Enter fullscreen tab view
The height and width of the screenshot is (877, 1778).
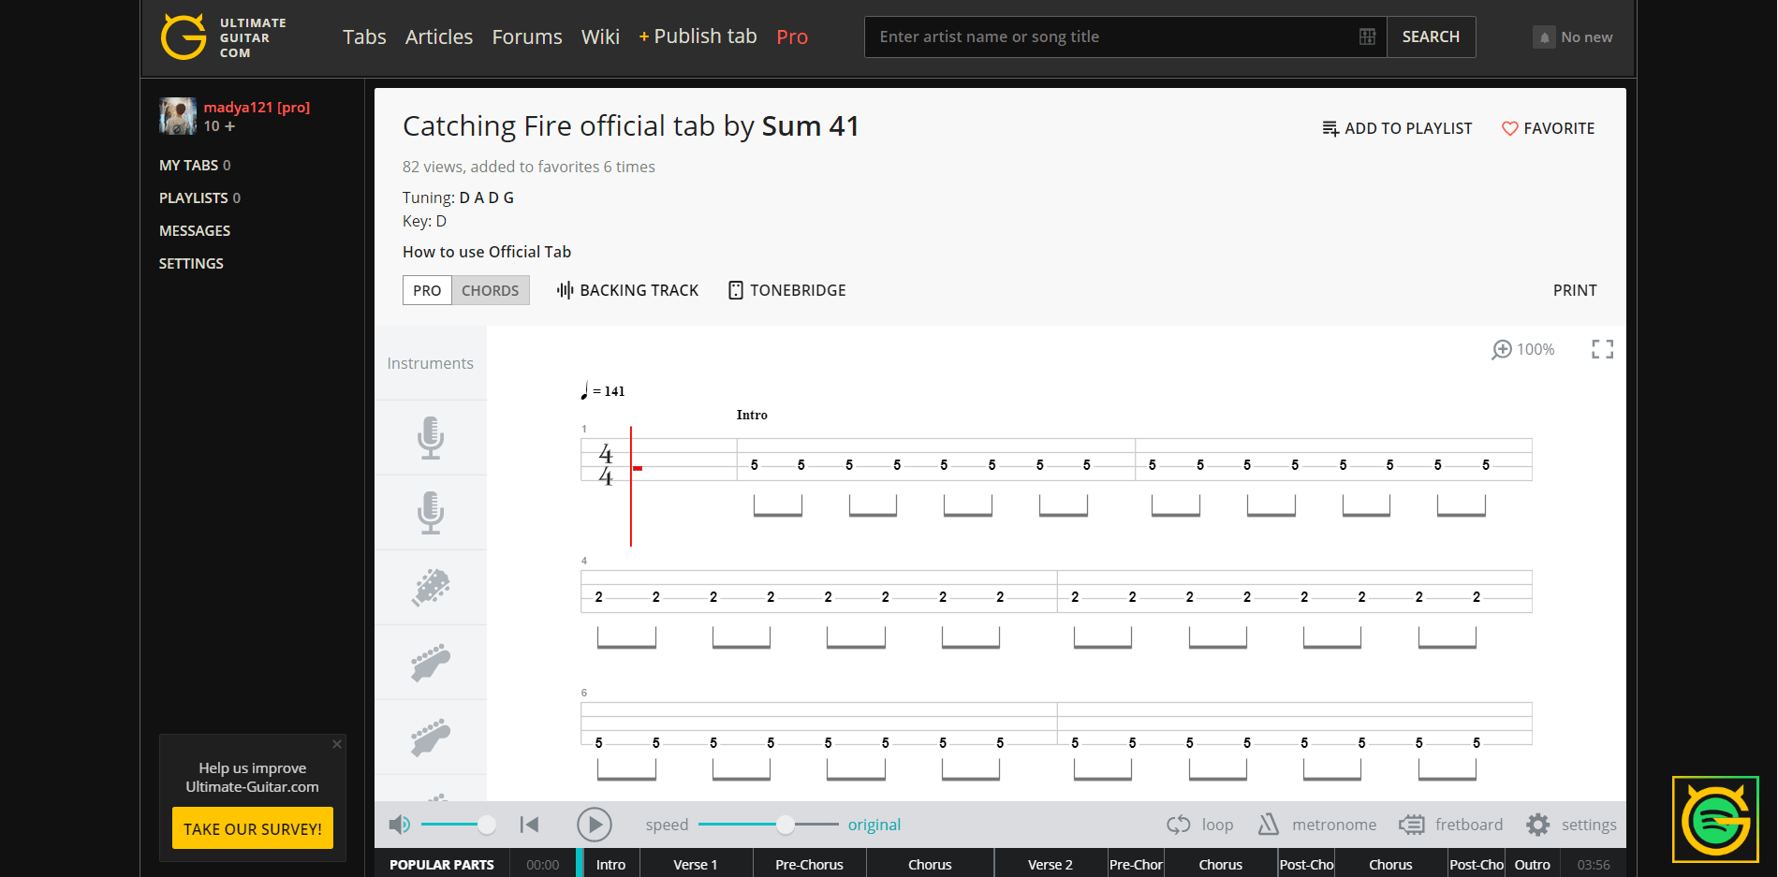(1602, 348)
